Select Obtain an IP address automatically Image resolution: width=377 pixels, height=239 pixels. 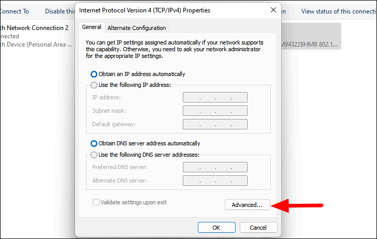pos(94,74)
